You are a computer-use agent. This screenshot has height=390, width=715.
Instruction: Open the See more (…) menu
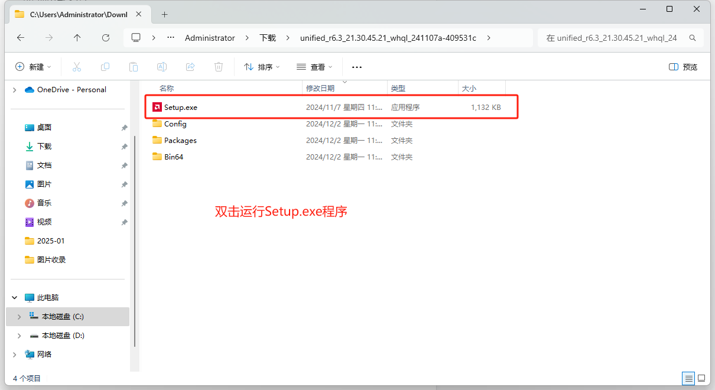[x=356, y=67]
